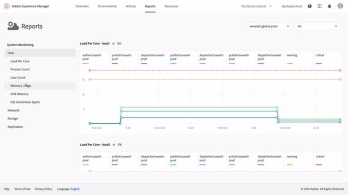The image size is (348, 195).
Task: Toggle critical threshold in load1 legend
Action: tap(328, 59)
